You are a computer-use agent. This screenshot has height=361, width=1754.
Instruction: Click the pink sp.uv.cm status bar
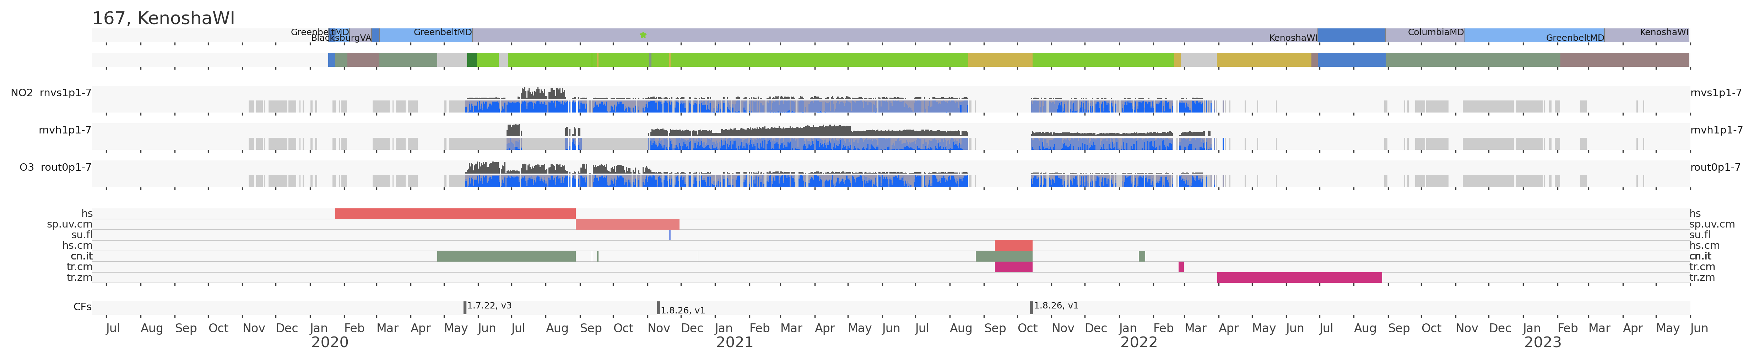627,224
